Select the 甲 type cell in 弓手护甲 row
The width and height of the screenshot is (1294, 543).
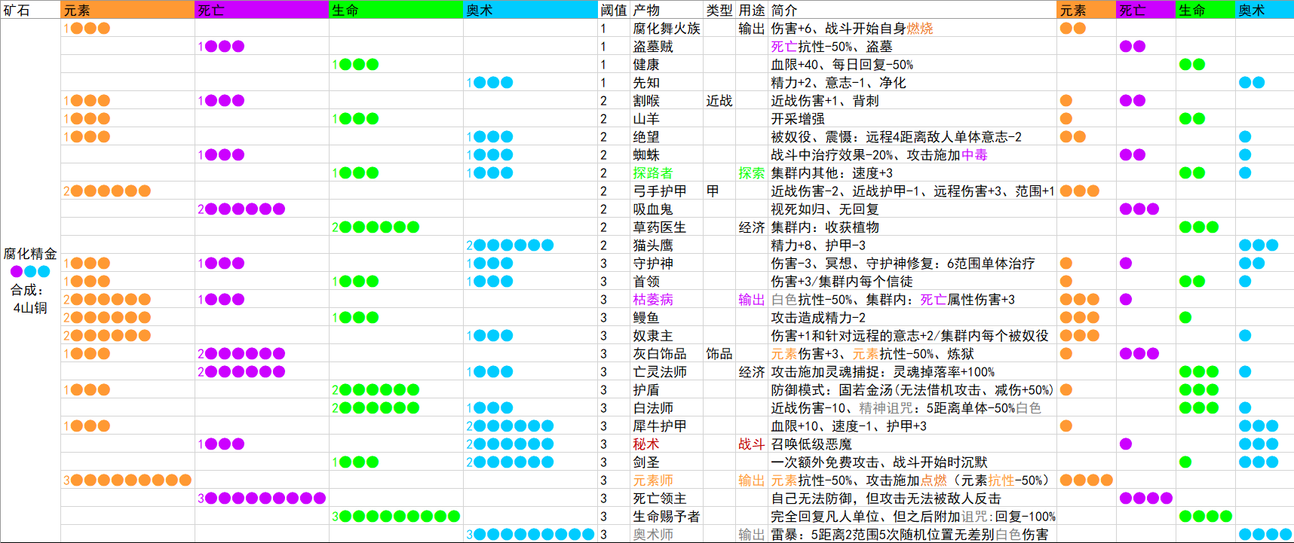point(719,191)
